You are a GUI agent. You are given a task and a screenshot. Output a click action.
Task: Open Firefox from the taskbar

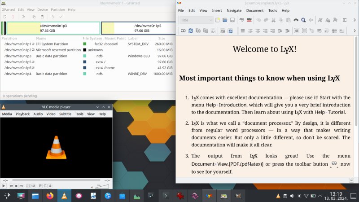50,196
